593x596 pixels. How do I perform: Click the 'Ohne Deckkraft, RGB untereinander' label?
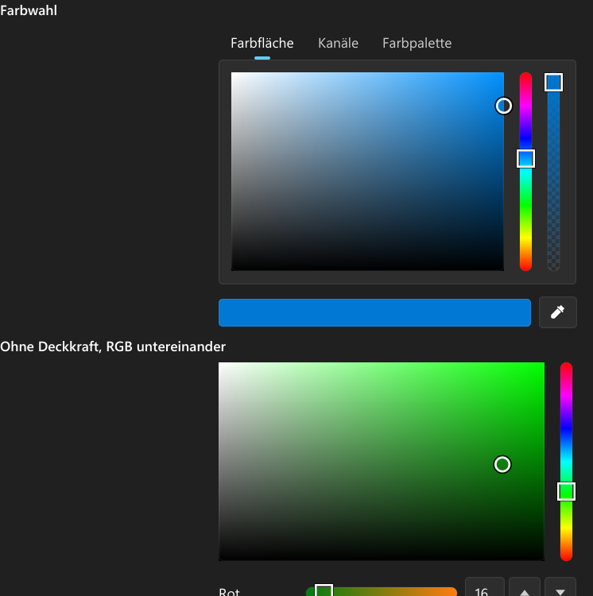(x=113, y=346)
